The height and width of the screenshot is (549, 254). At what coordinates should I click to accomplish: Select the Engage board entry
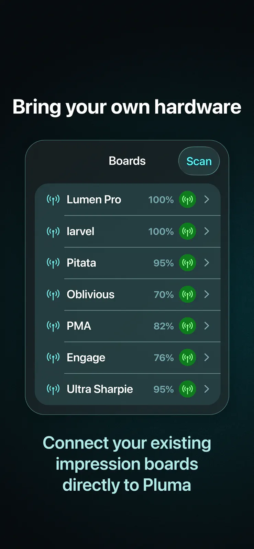pos(128,358)
